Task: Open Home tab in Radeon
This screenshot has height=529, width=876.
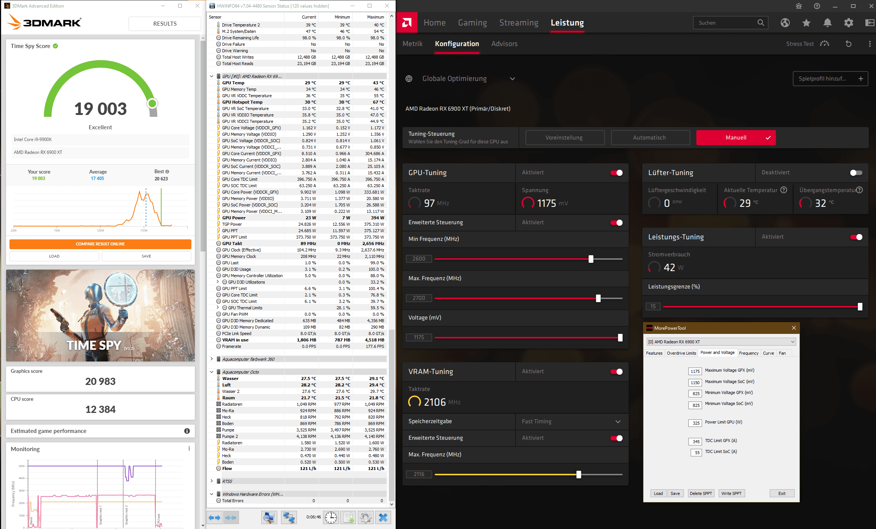Action: [435, 23]
